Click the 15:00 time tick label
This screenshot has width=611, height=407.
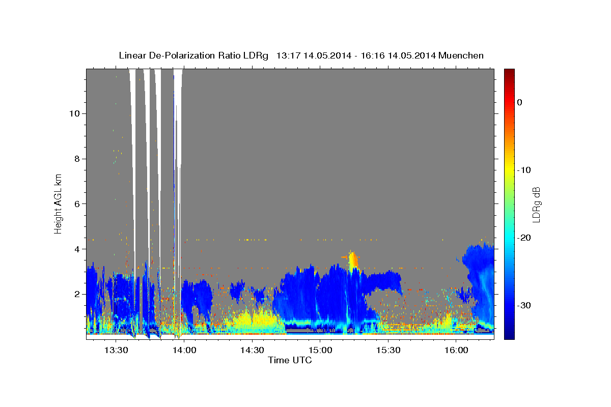(320, 350)
